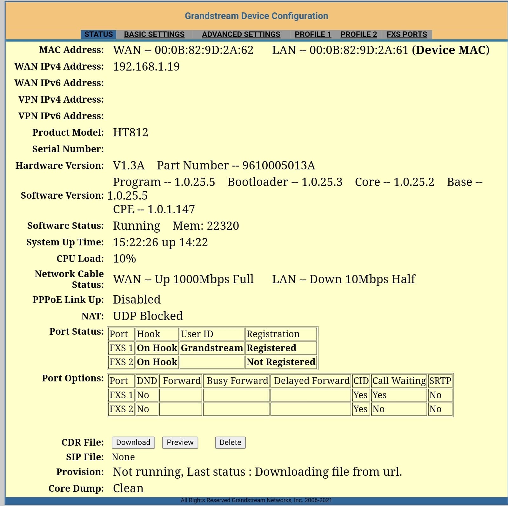Click the FXS 1 Registered status cell
The height and width of the screenshot is (506, 508).
coord(281,348)
